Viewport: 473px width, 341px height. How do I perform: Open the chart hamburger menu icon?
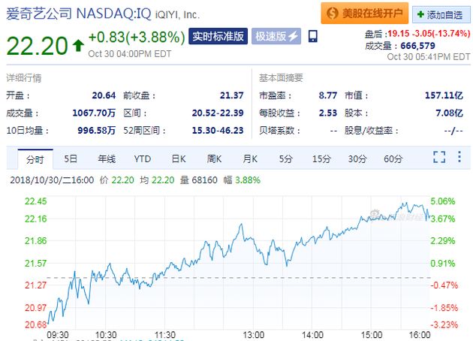(x=459, y=158)
